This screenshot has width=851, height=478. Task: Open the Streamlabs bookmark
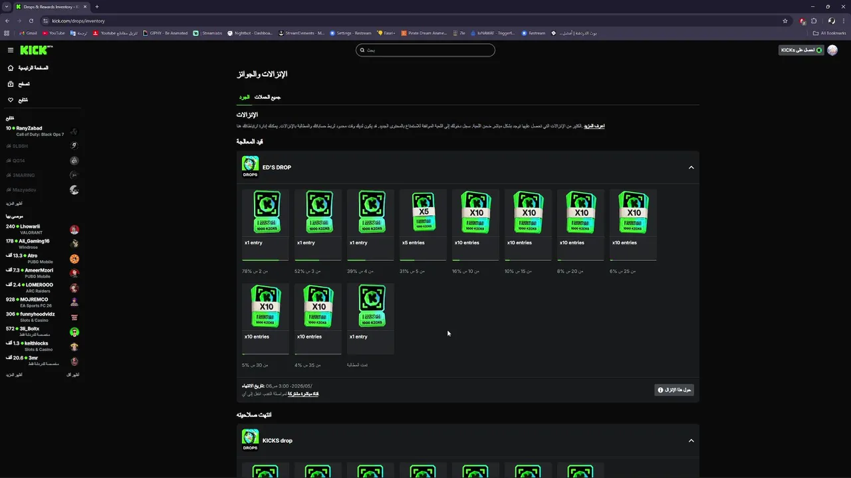tap(209, 33)
